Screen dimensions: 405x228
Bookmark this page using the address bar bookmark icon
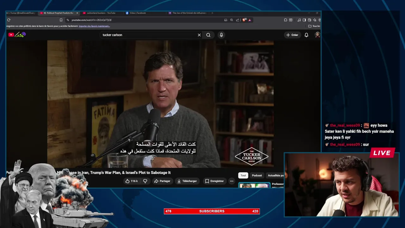[61, 20]
